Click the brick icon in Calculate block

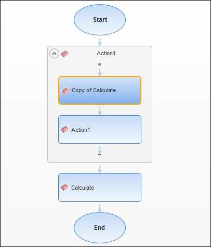pos(65,187)
